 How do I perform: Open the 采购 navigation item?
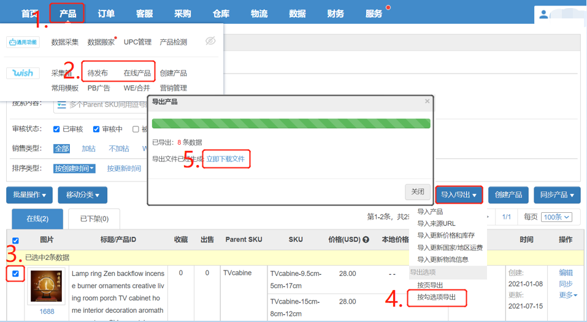183,14
